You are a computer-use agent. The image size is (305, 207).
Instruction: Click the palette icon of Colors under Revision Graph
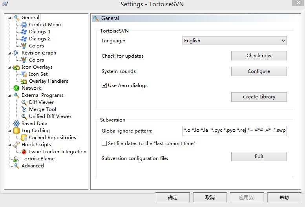pyautogui.click(x=24, y=60)
